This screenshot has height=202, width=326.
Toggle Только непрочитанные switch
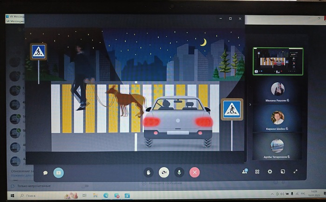point(85,186)
